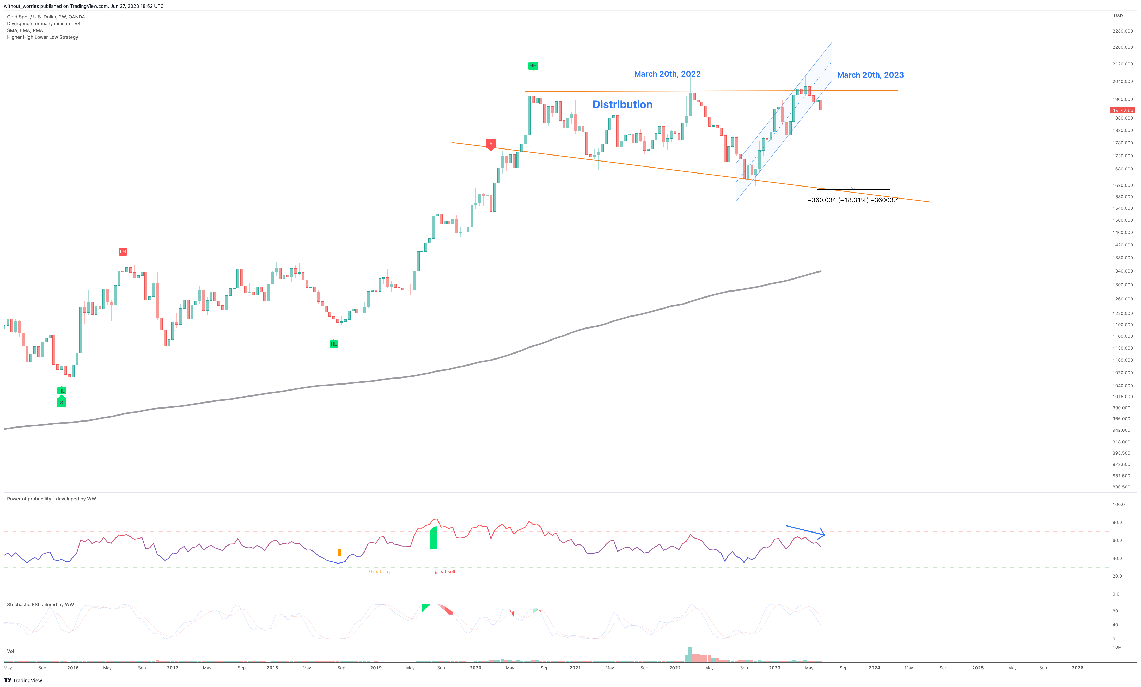Click the 2017 label on the time axis
Image resolution: width=1141 pixels, height=687 pixels.
pyautogui.click(x=172, y=668)
